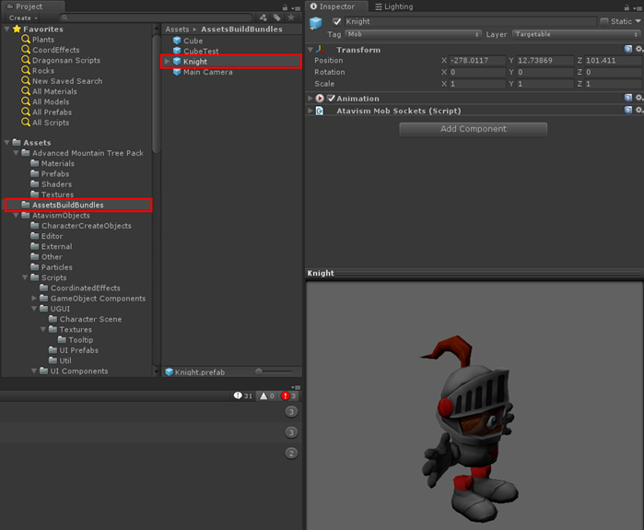The width and height of the screenshot is (644, 530).
Task: Switch to the Lighting tab
Action: (394, 6)
